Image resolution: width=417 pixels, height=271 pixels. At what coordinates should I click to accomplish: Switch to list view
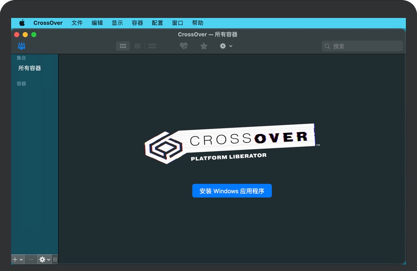point(137,46)
